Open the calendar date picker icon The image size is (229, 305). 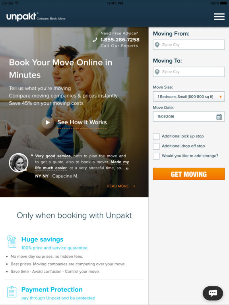click(219, 117)
